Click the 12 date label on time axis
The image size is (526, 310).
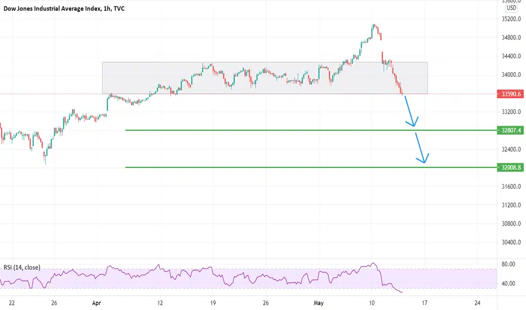[160, 303]
